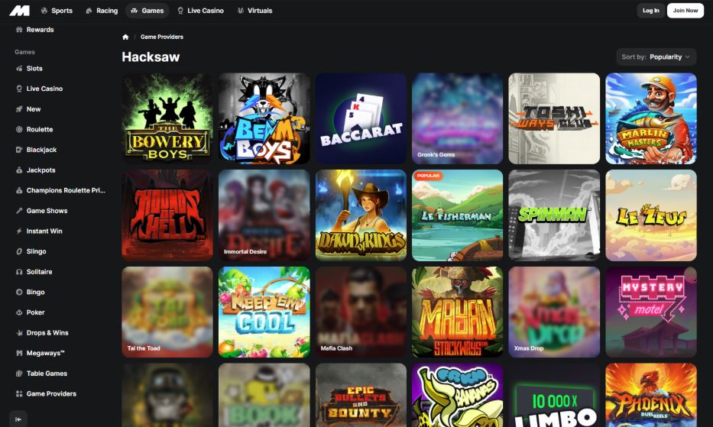Open the Virtuals tab

255,11
